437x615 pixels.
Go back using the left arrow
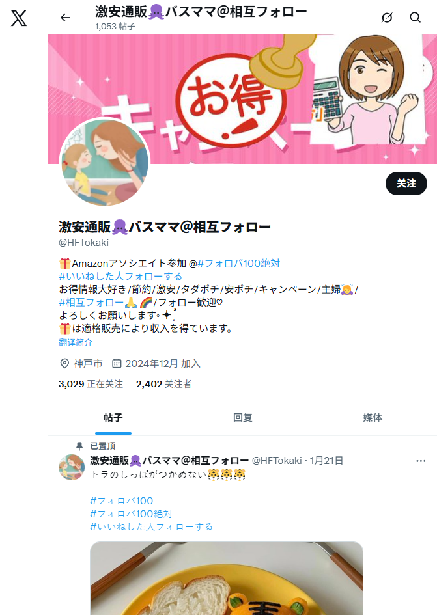[65, 18]
